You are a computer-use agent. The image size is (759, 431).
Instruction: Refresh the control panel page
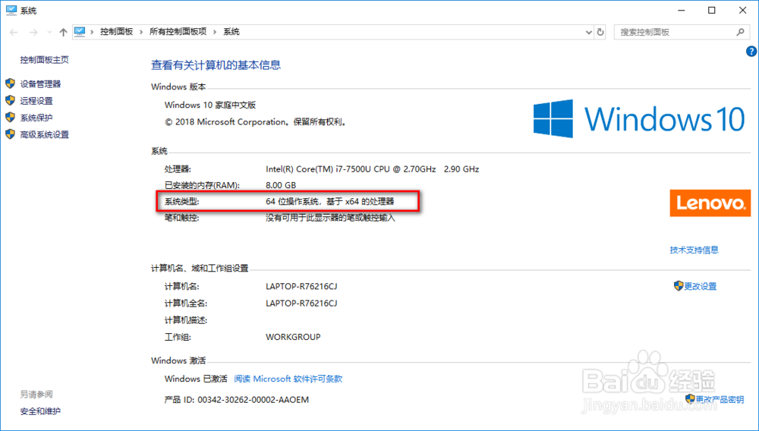600,32
